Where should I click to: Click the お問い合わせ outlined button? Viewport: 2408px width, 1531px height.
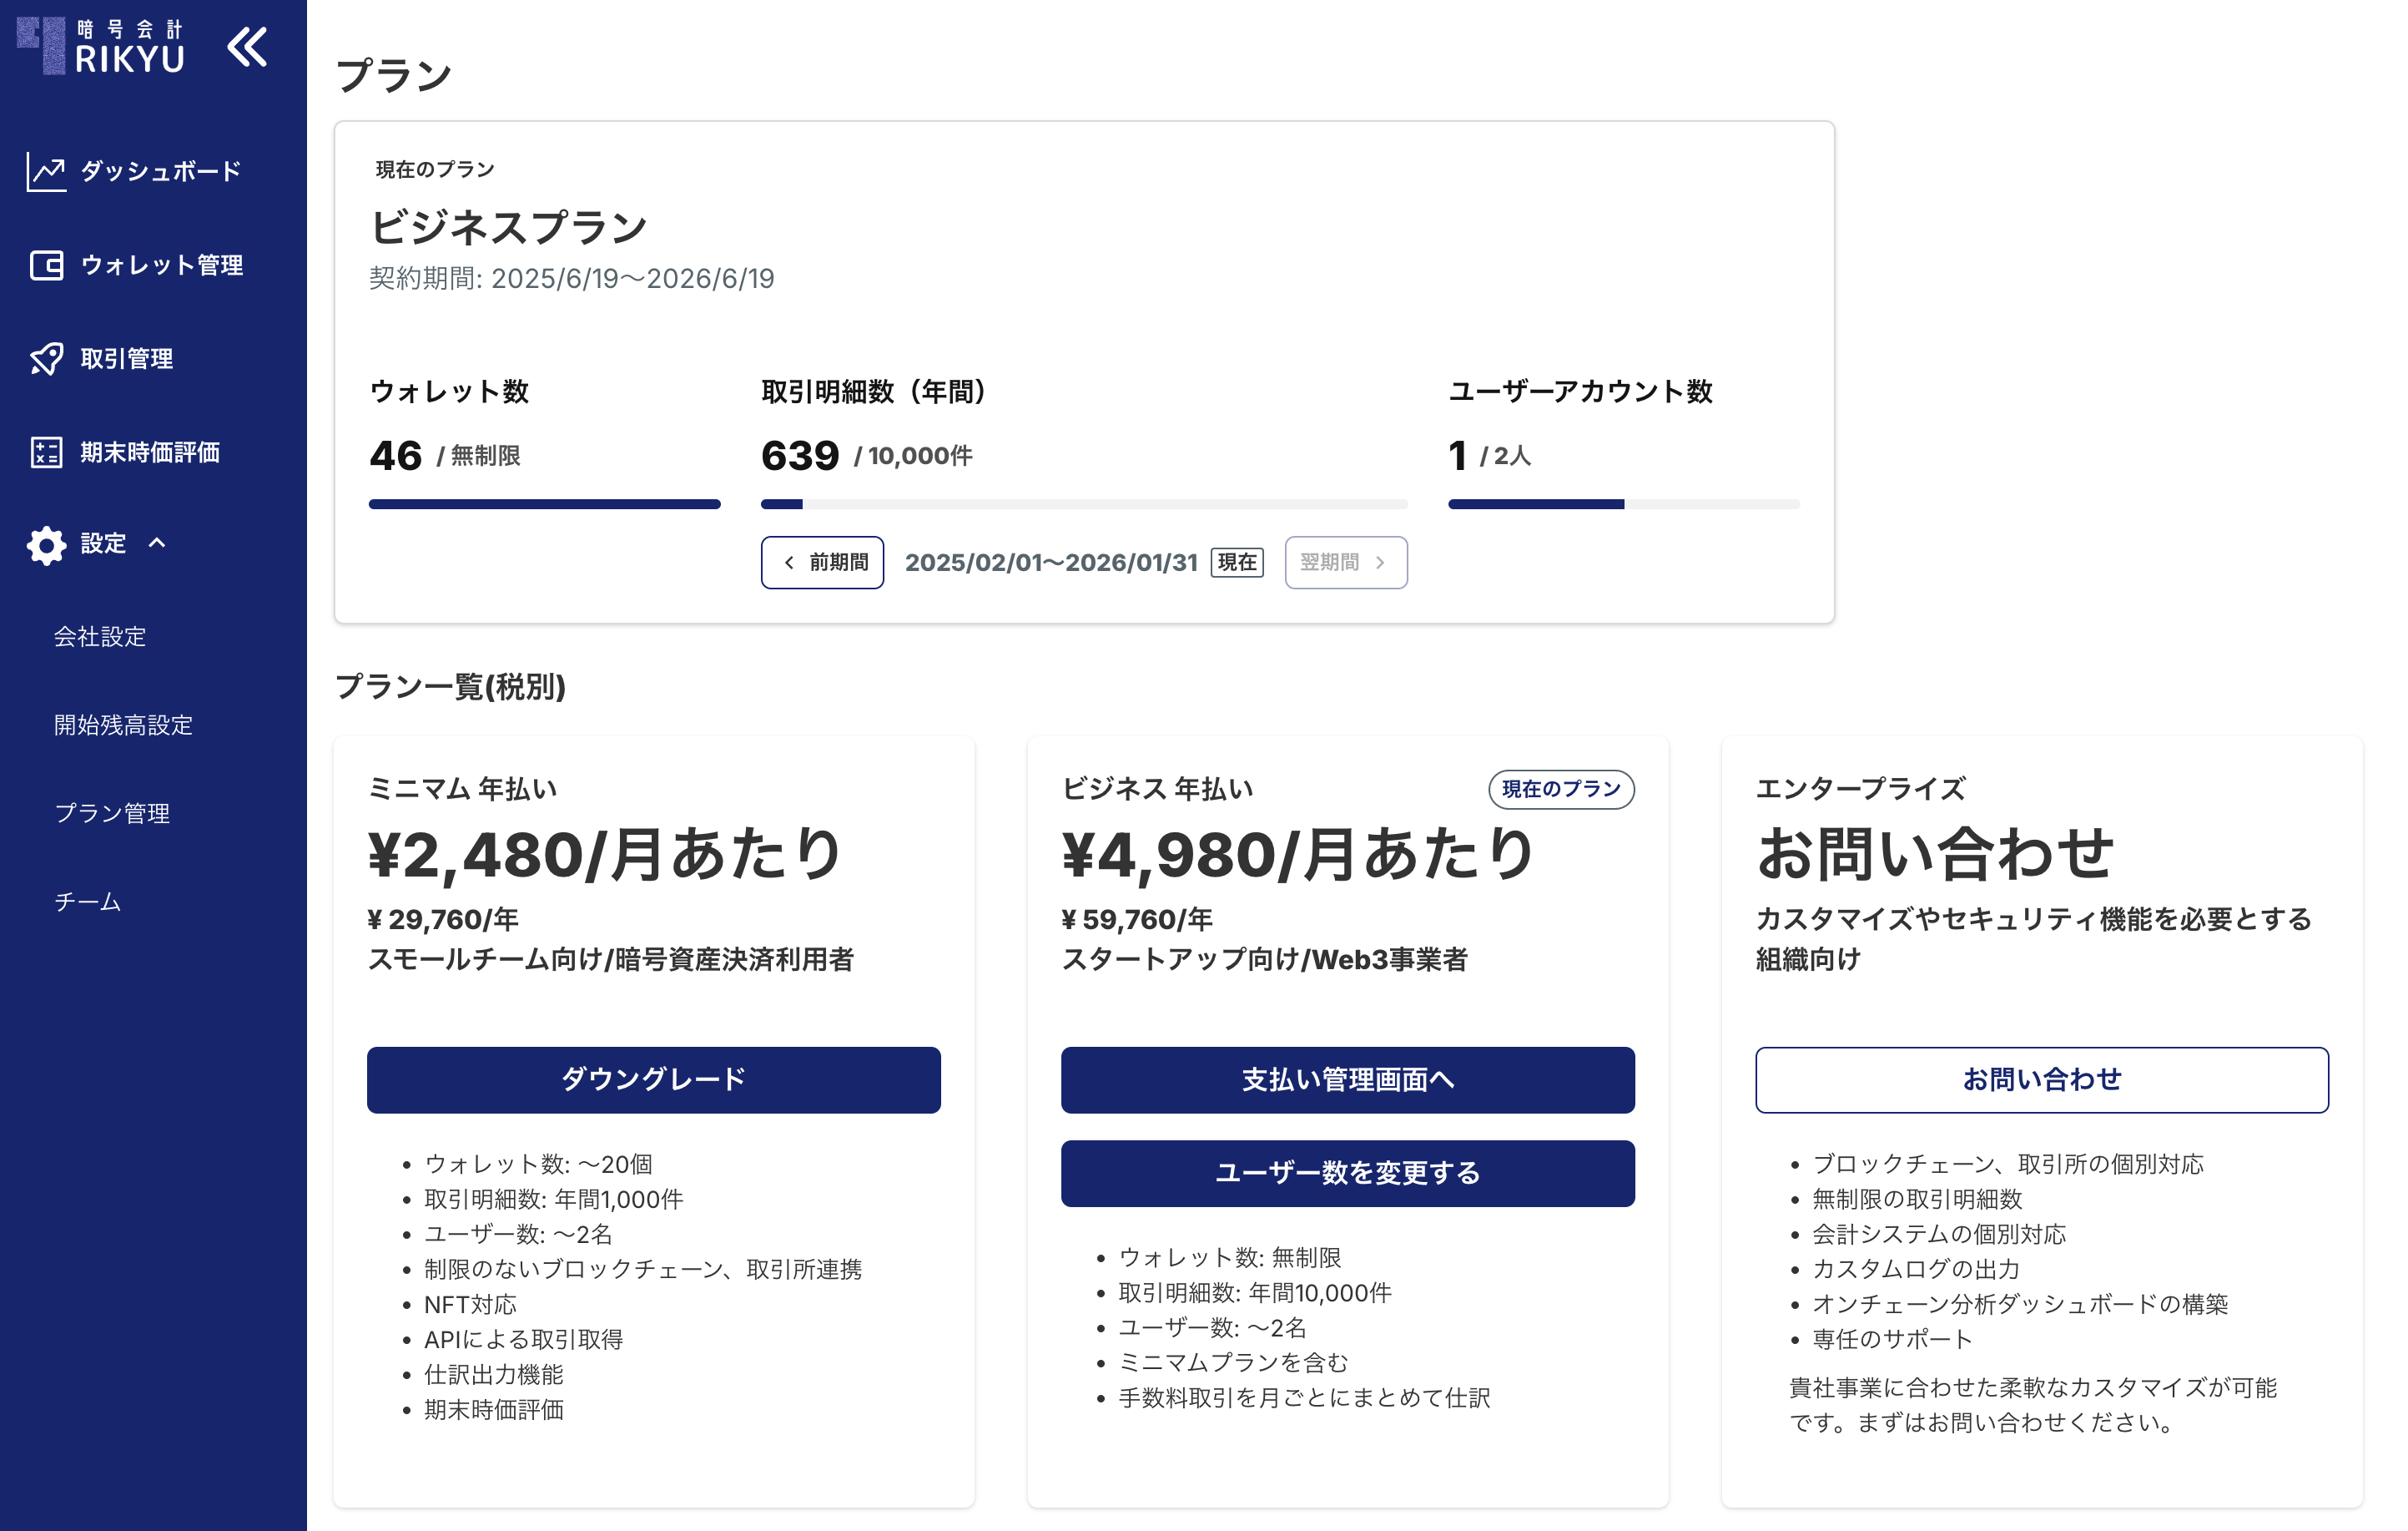click(x=2041, y=1079)
